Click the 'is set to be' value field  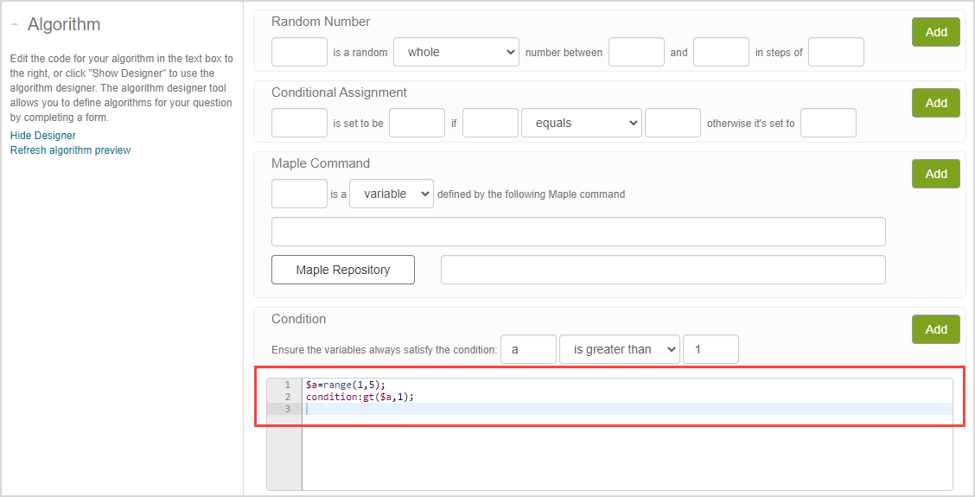(x=417, y=124)
